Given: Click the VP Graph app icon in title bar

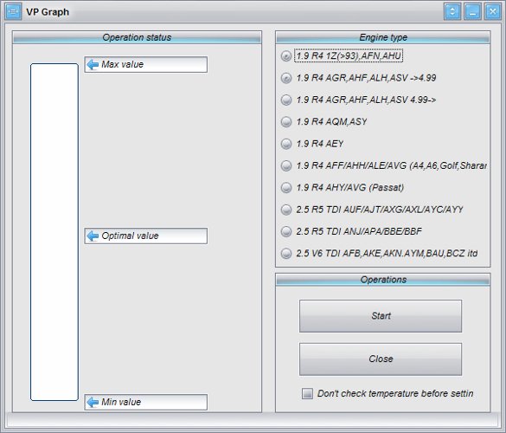Looking at the screenshot, I should 13,12.
